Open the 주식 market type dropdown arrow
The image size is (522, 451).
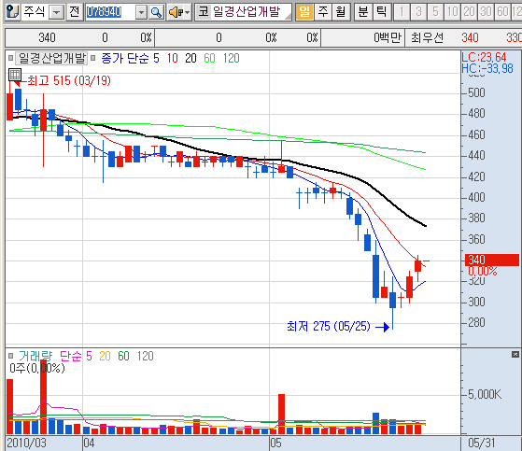[x=57, y=13]
